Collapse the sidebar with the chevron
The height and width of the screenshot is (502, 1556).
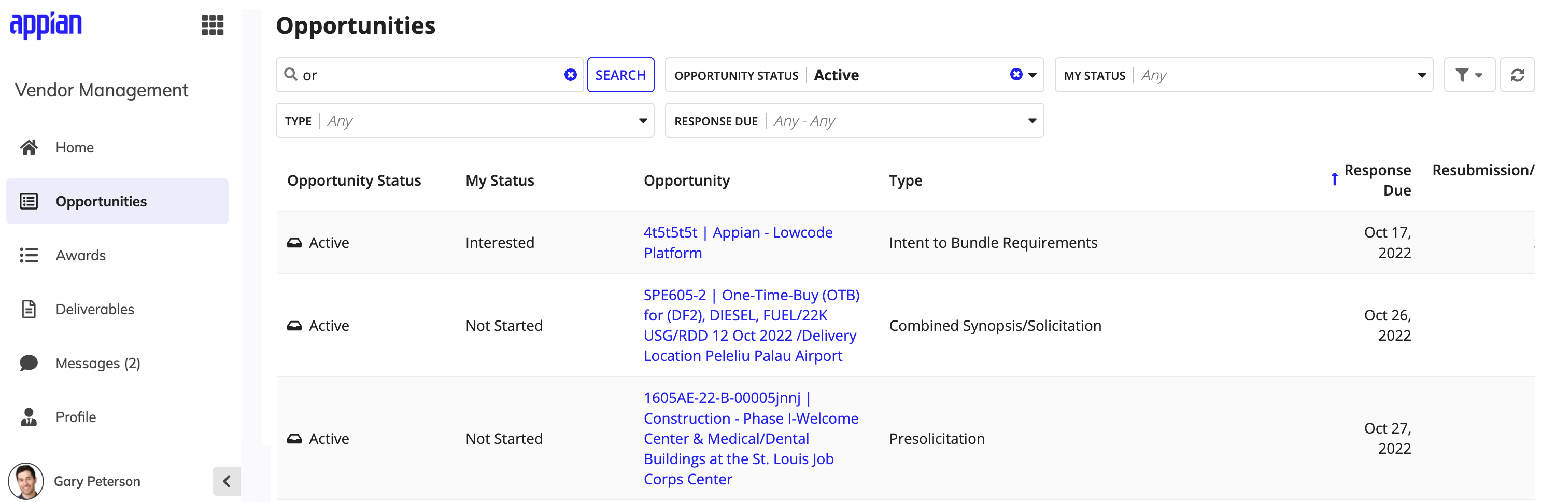pos(227,481)
